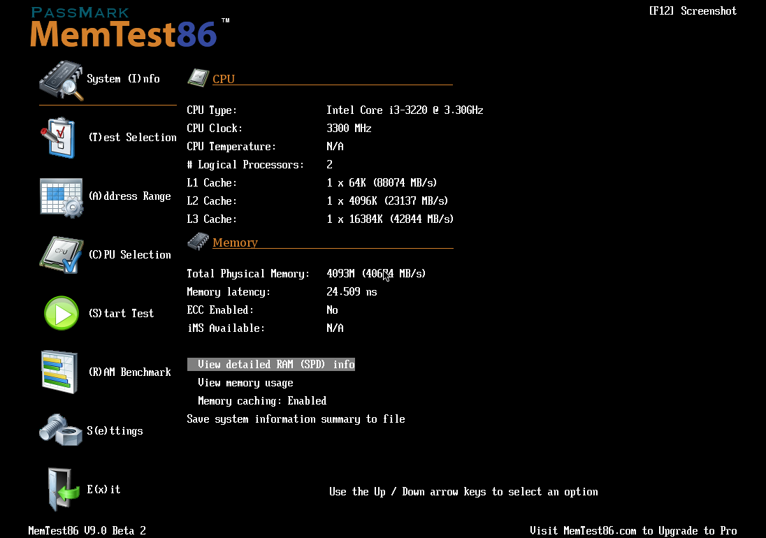Toggle Memory caching: Enabled option
The width and height of the screenshot is (766, 538).
[x=262, y=401]
